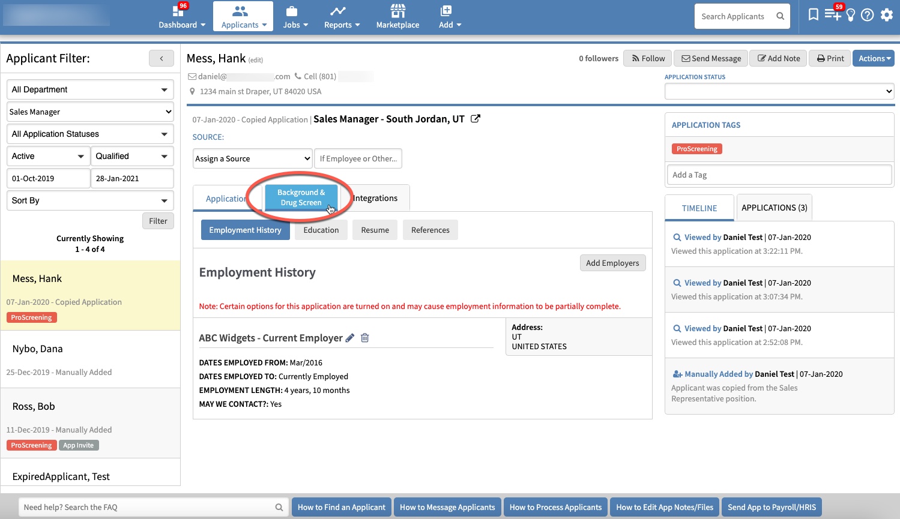This screenshot has width=900, height=519.
Task: Expand the All Department dropdown
Action: point(90,89)
